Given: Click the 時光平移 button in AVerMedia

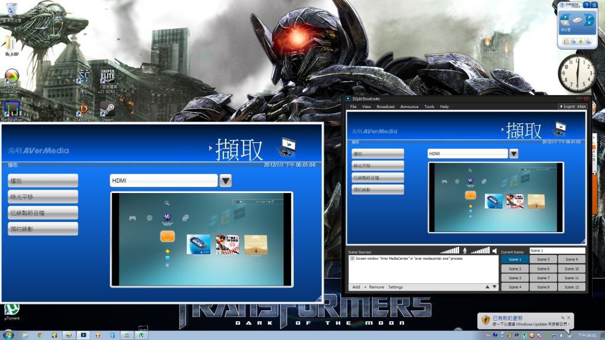Looking at the screenshot, I should click(x=43, y=197).
